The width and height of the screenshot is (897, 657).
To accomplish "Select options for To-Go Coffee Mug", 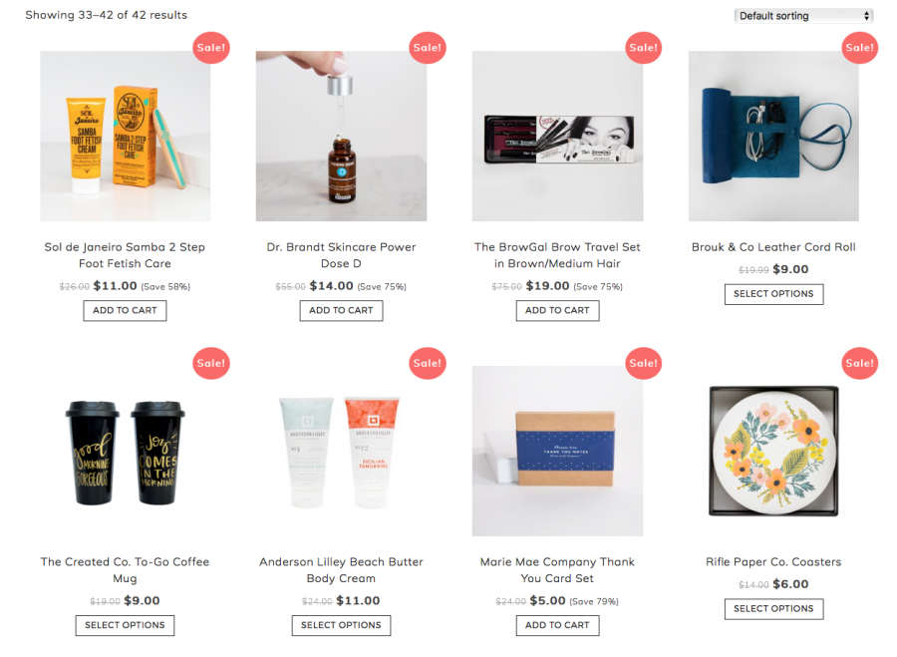I will [x=125, y=625].
